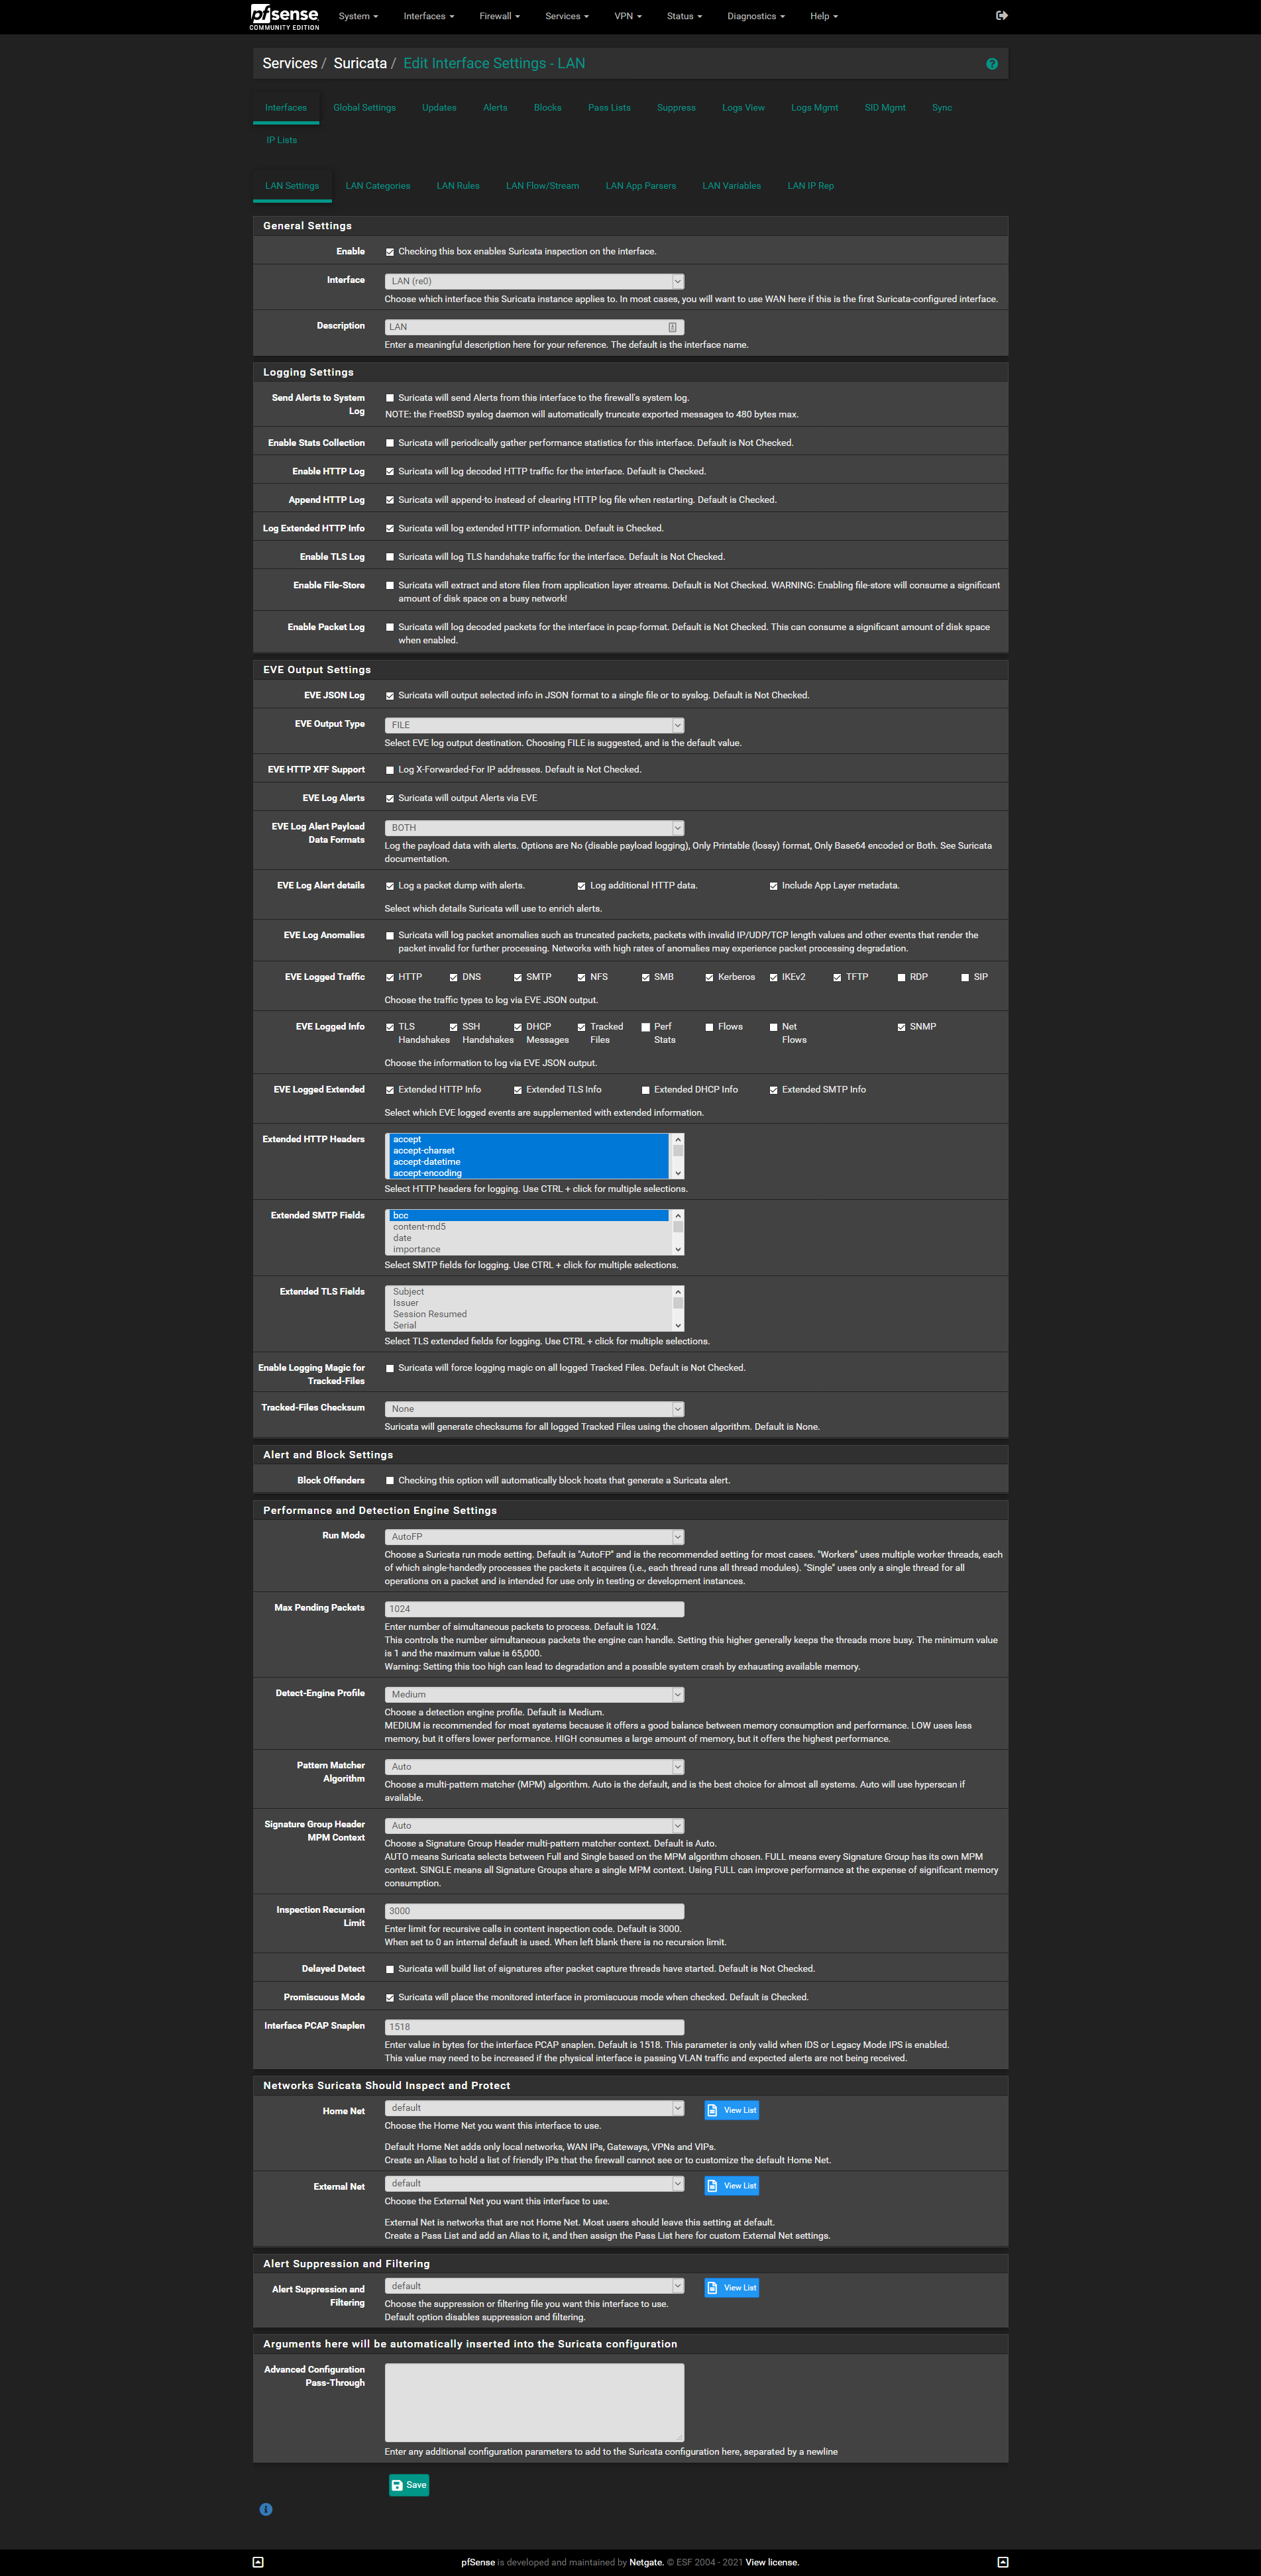Open Tracked-Files Checksum dropdown

pos(534,1409)
